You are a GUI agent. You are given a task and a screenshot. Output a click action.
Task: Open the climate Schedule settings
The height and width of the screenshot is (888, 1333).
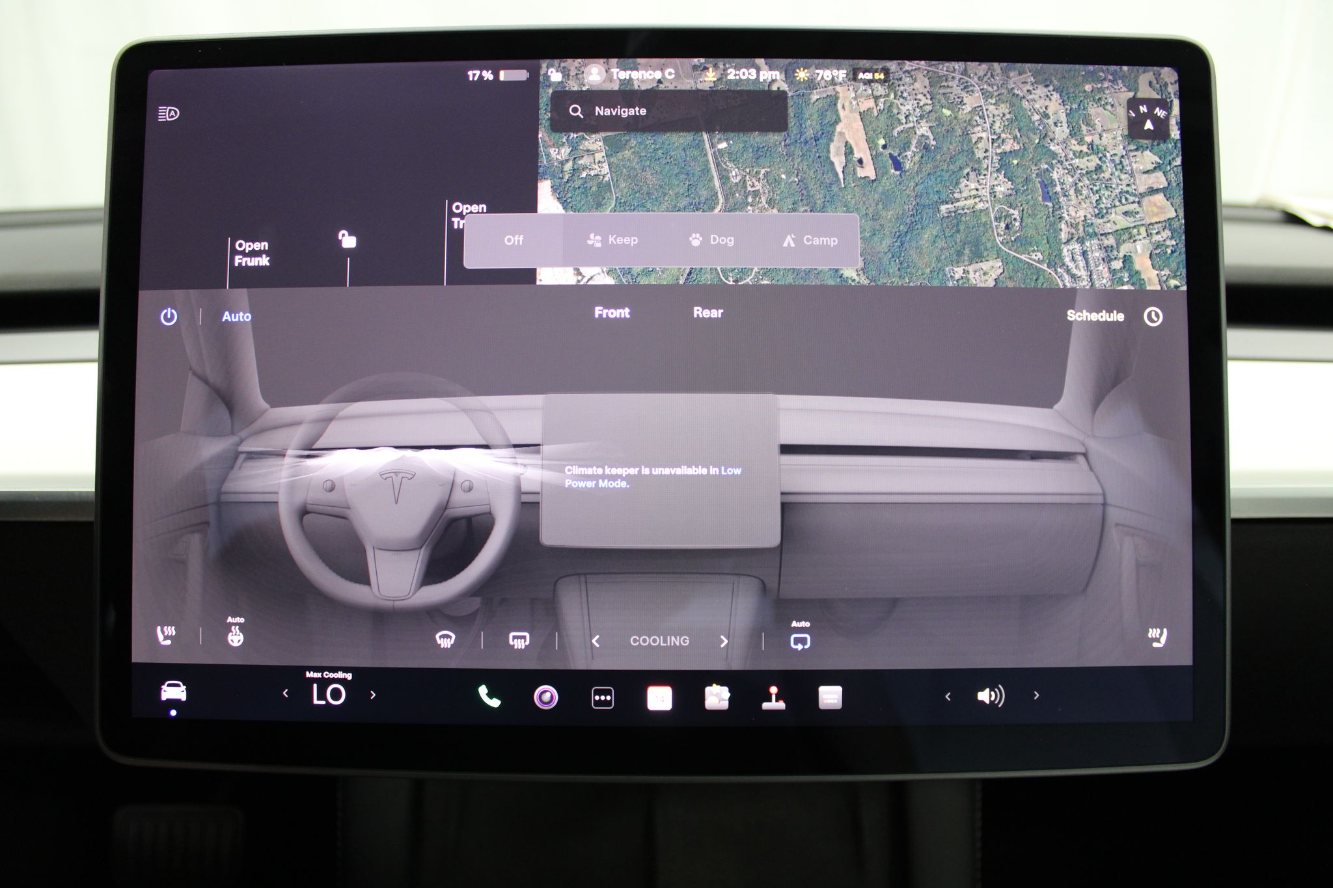1094,316
